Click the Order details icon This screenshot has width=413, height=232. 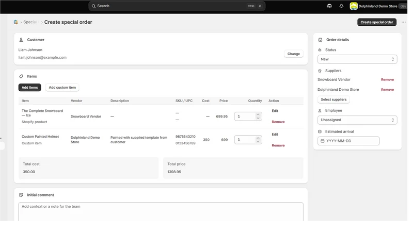click(320, 40)
